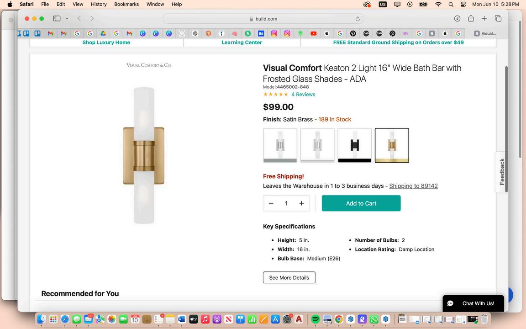Increase quantity with the plus button

tap(301, 203)
